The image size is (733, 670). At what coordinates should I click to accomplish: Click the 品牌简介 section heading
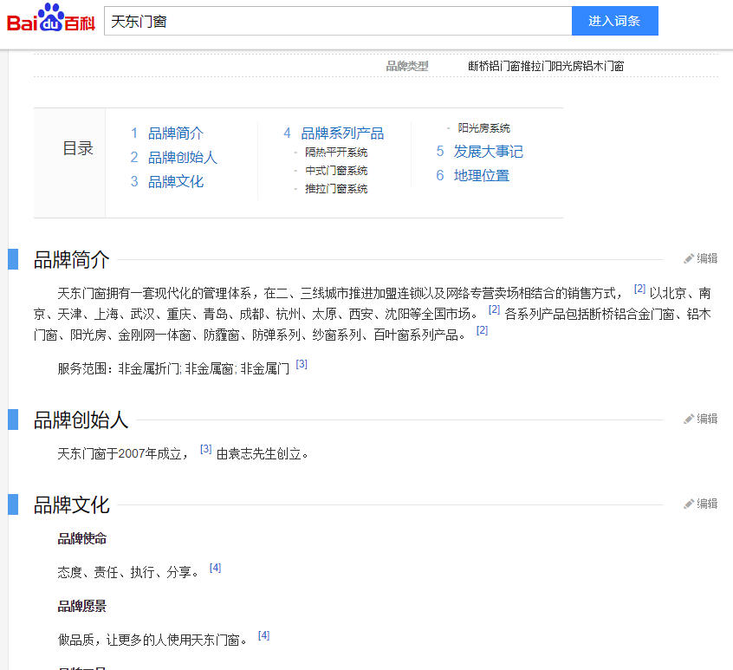click(x=72, y=260)
